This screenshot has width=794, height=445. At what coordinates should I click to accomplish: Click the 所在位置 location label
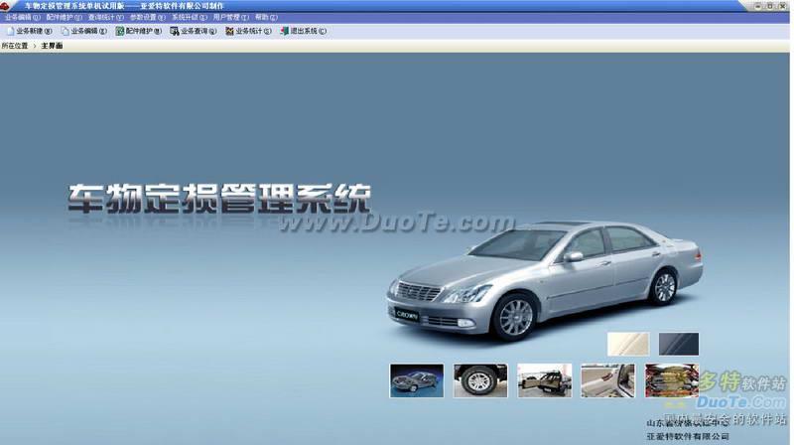click(15, 46)
